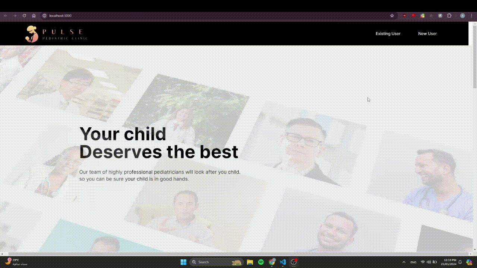Click the taskbar Search box
Screen dimensions: 477x268
pyautogui.click(x=217, y=262)
